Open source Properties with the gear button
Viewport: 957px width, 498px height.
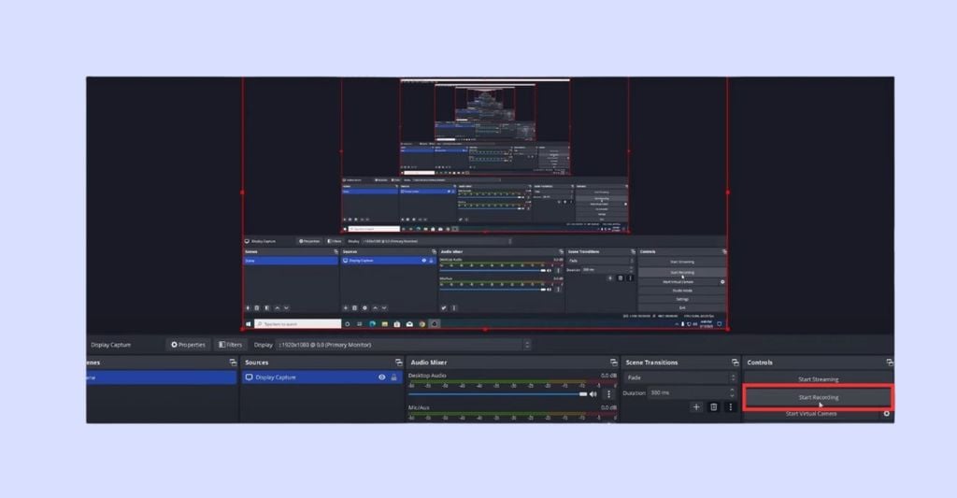coord(188,345)
